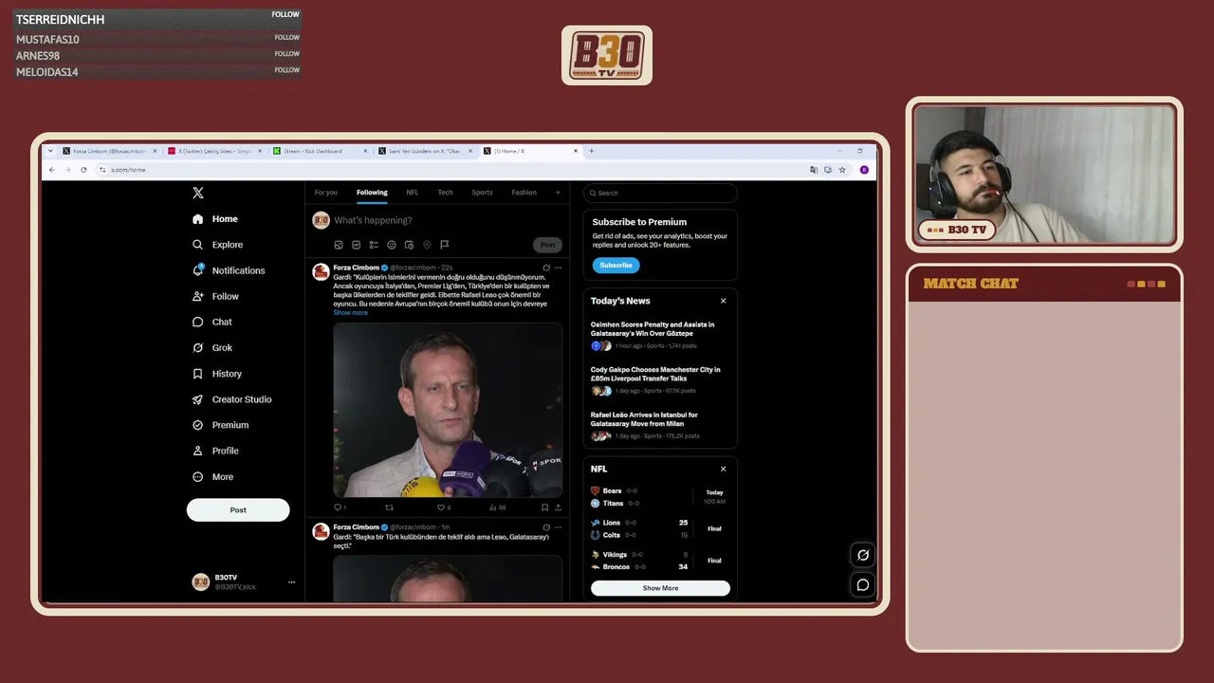Switch to the NFL timeline tab
This screenshot has height=683, width=1214.
pyautogui.click(x=413, y=193)
